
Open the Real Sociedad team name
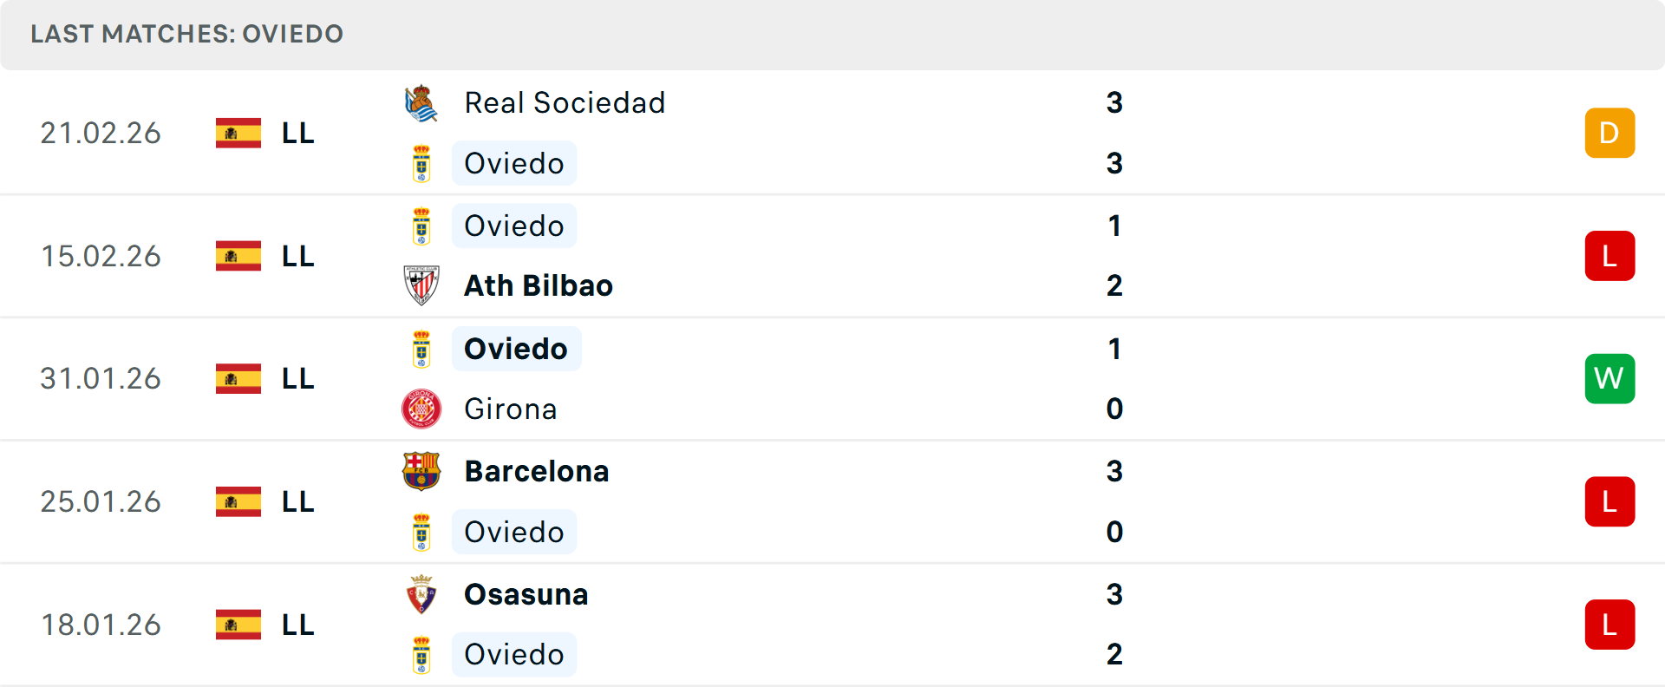click(565, 103)
